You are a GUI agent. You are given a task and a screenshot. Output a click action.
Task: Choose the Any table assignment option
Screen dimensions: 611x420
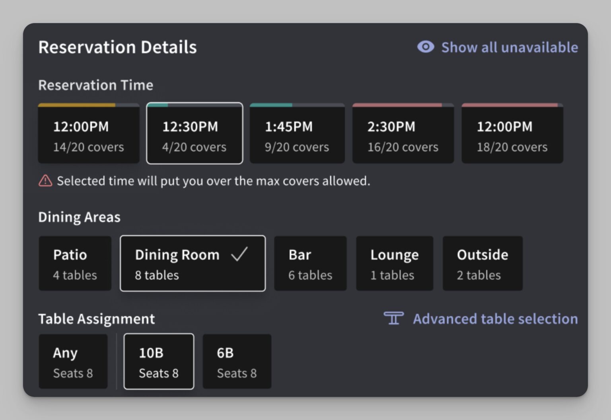[x=73, y=361]
